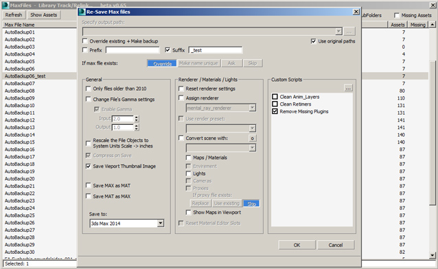Click the Prefix text field
438x269 pixels.
pyautogui.click(x=132, y=50)
